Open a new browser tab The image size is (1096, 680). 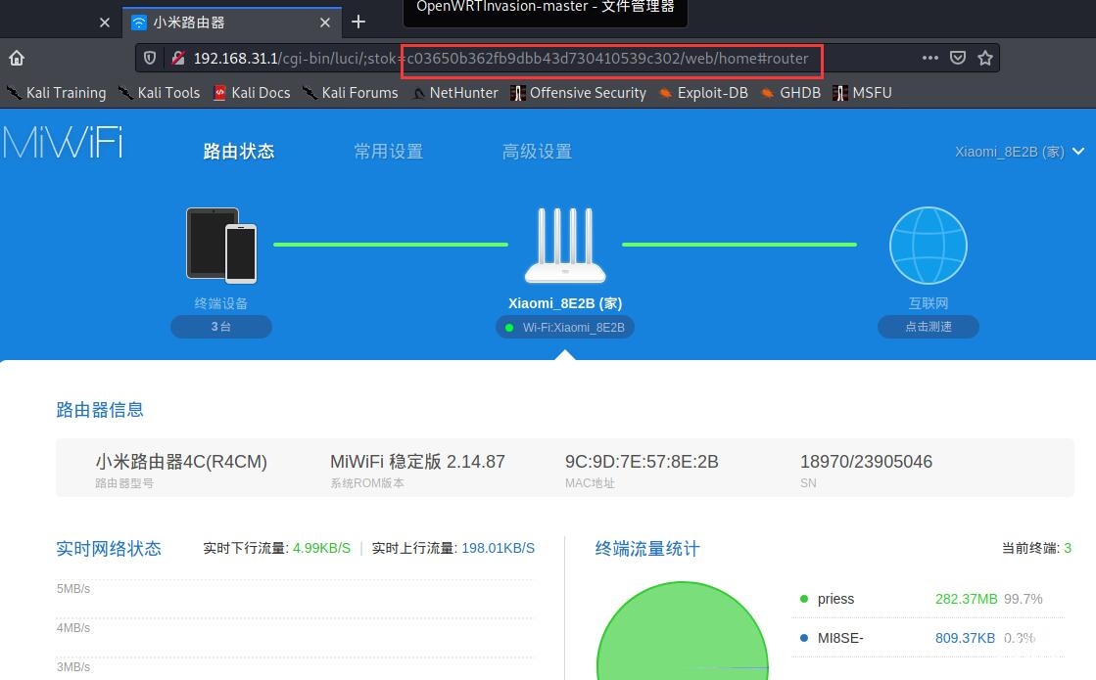pyautogui.click(x=358, y=22)
